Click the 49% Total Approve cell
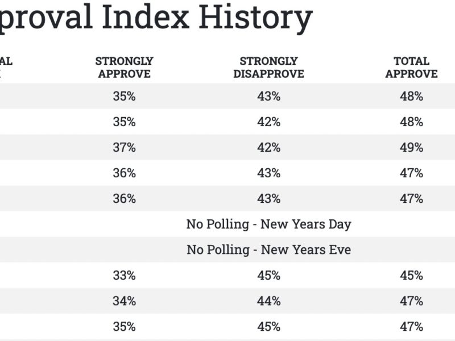Image resolution: width=455 pixels, height=341 pixels. point(411,147)
